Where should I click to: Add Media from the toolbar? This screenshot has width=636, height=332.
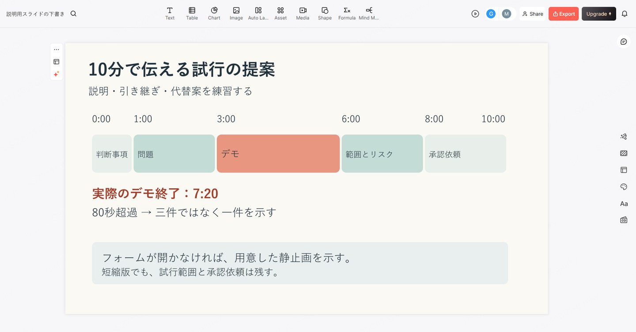tap(303, 14)
